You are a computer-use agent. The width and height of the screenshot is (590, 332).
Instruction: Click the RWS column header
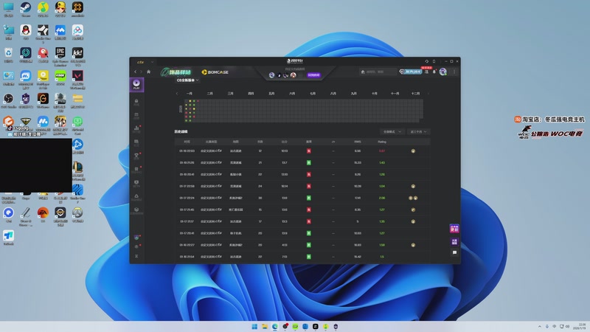tap(358, 142)
